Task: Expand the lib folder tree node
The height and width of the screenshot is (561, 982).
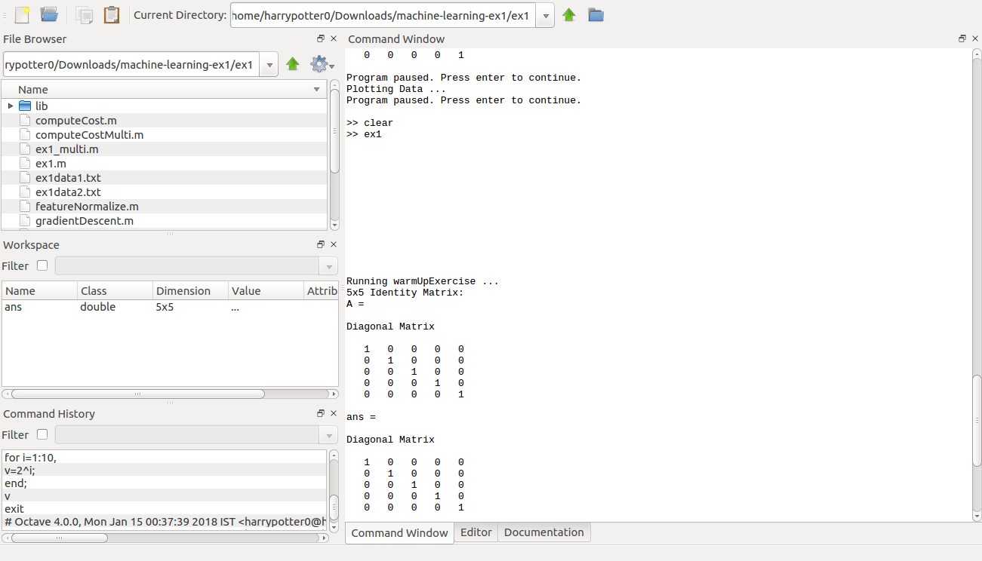Action: (x=11, y=106)
